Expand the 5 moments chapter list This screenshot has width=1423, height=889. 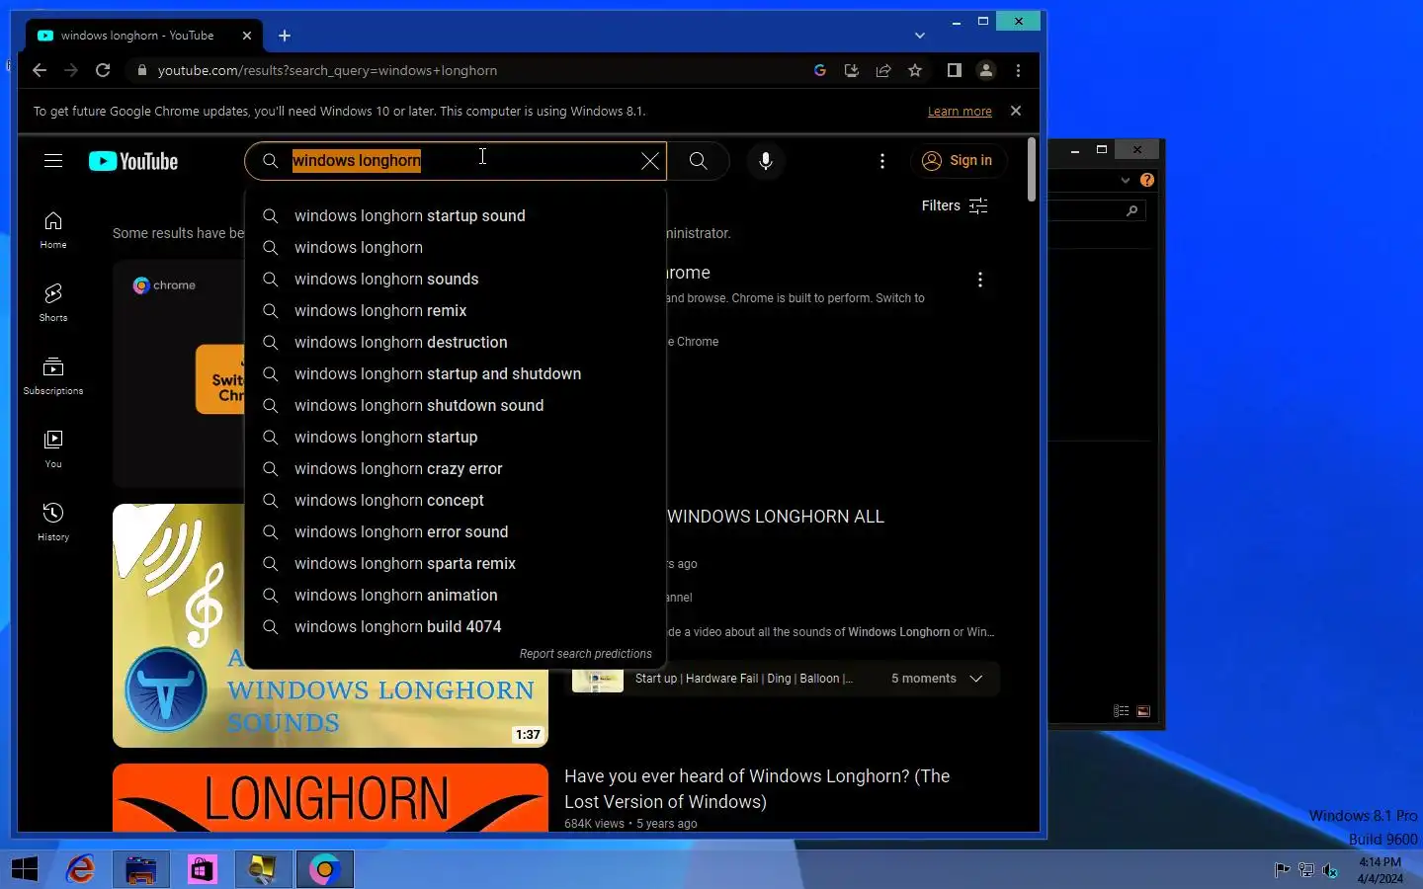pyautogui.click(x=976, y=679)
